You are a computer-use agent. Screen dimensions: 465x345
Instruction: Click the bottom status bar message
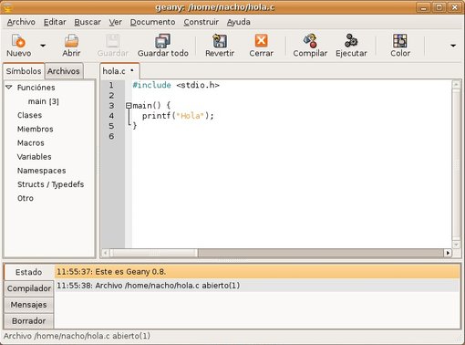click(x=77, y=336)
